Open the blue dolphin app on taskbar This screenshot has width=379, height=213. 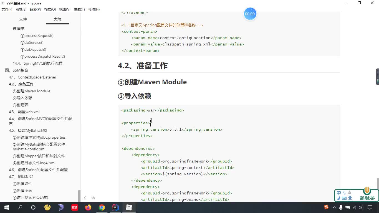pyautogui.click(x=61, y=207)
